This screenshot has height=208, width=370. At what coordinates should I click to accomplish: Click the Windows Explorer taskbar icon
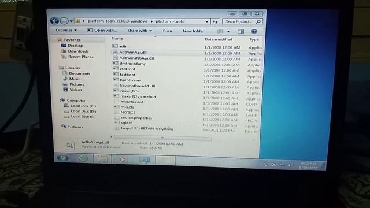102,159
